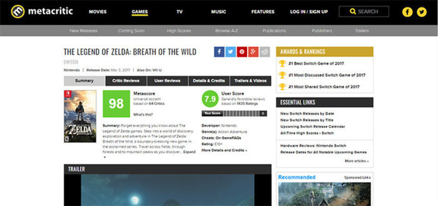Open Upcoming Switch Release Calendar
This screenshot has height=206, width=438.
[x=313, y=127]
